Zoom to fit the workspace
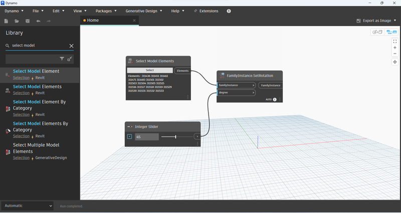401x213 pixels. [x=395, y=41]
